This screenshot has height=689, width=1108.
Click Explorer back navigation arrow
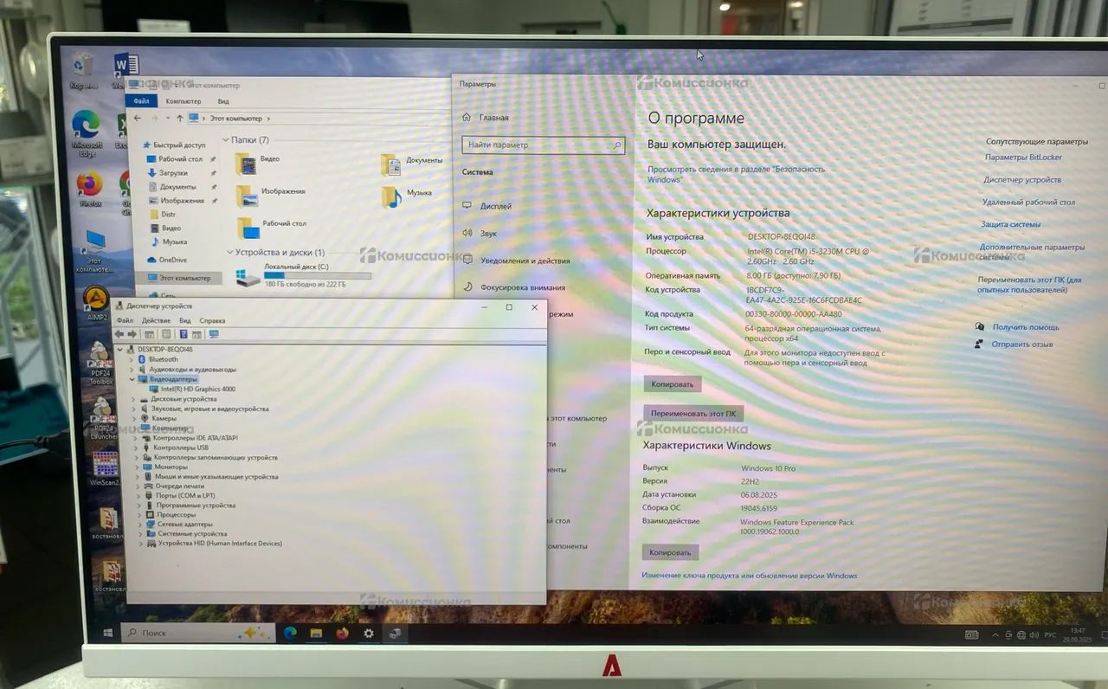pos(138,118)
